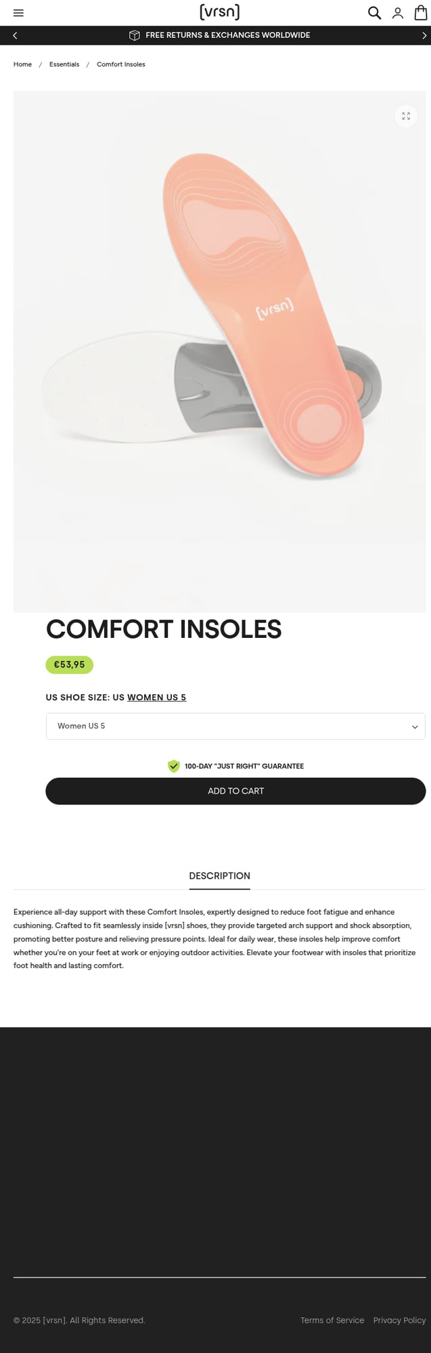Image resolution: width=431 pixels, height=1353 pixels.
Task: Navigate to Home breadcrumb
Action: [x=22, y=64]
